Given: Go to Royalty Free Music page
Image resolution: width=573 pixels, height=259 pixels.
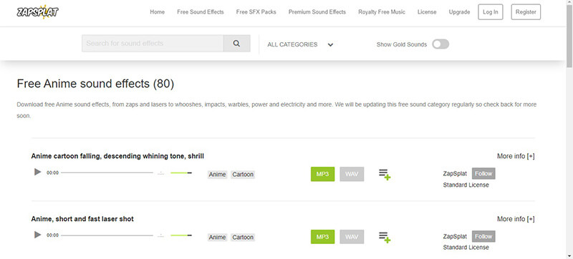Looking at the screenshot, I should point(382,12).
